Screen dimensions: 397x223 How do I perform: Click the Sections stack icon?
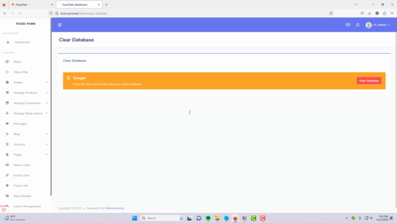[7, 144]
